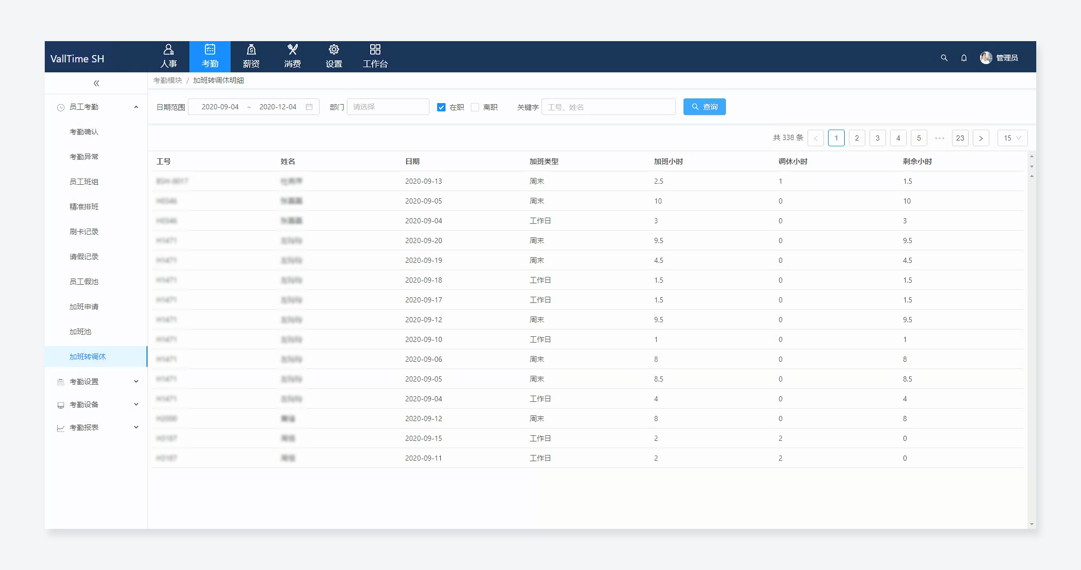Open the date range calendar icon
This screenshot has height=570, width=1081.
(x=309, y=107)
